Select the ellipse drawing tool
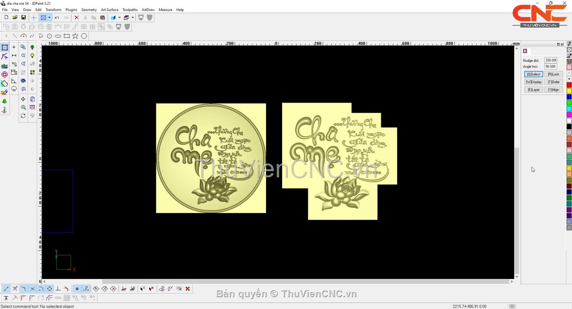The height and width of the screenshot is (309, 572). pyautogui.click(x=58, y=36)
